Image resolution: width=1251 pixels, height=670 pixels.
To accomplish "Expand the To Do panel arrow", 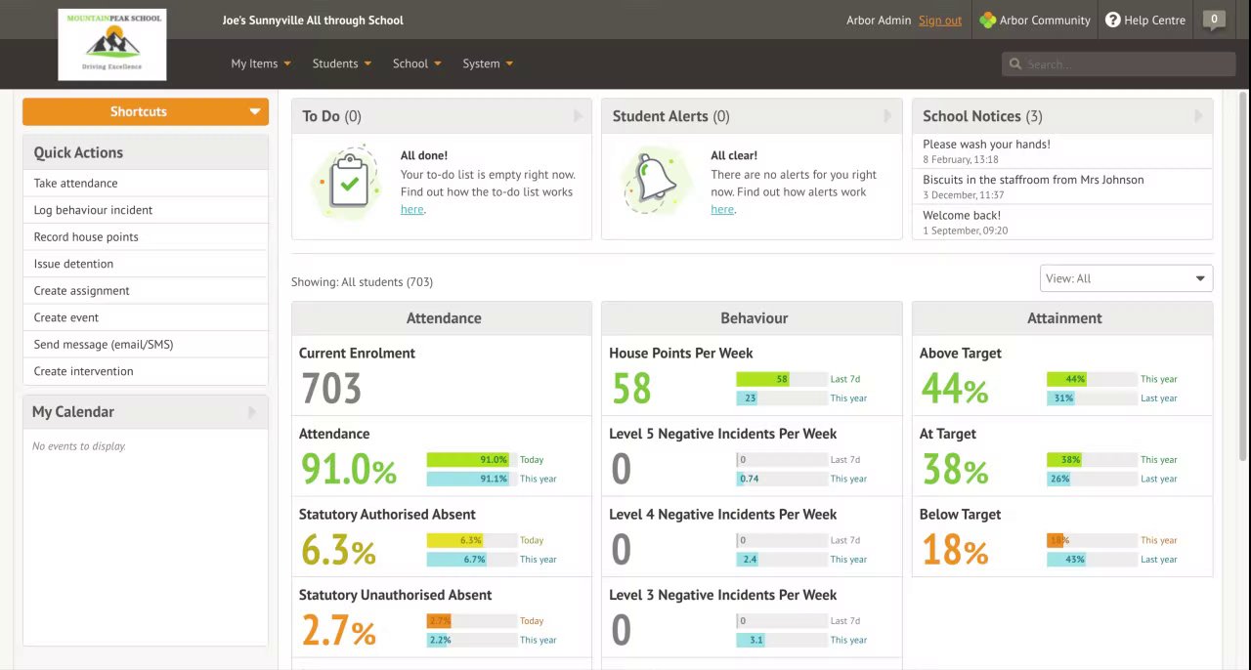I will (x=578, y=116).
